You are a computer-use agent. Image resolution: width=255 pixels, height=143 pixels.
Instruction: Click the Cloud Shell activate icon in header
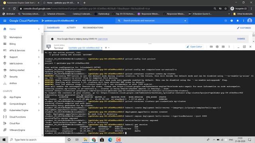(226, 21)
